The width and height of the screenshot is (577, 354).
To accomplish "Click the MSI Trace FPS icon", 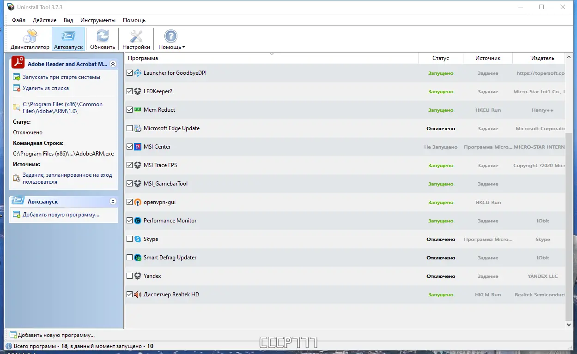I will 138,165.
